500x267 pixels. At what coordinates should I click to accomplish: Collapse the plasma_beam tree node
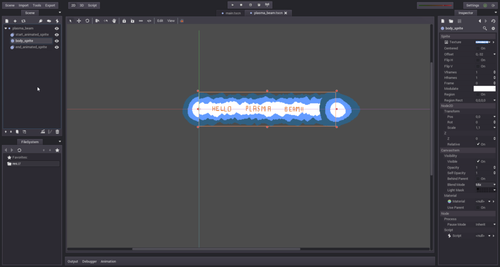[x=6, y=28]
